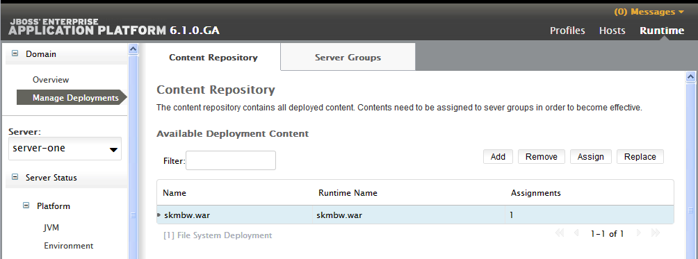The height and width of the screenshot is (259, 698).
Task: Go to the next results page
Action: (639, 233)
